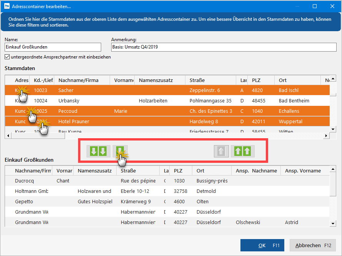Select the Peccoud row in Stammdaten
The width and height of the screenshot is (342, 256).
pos(167,111)
